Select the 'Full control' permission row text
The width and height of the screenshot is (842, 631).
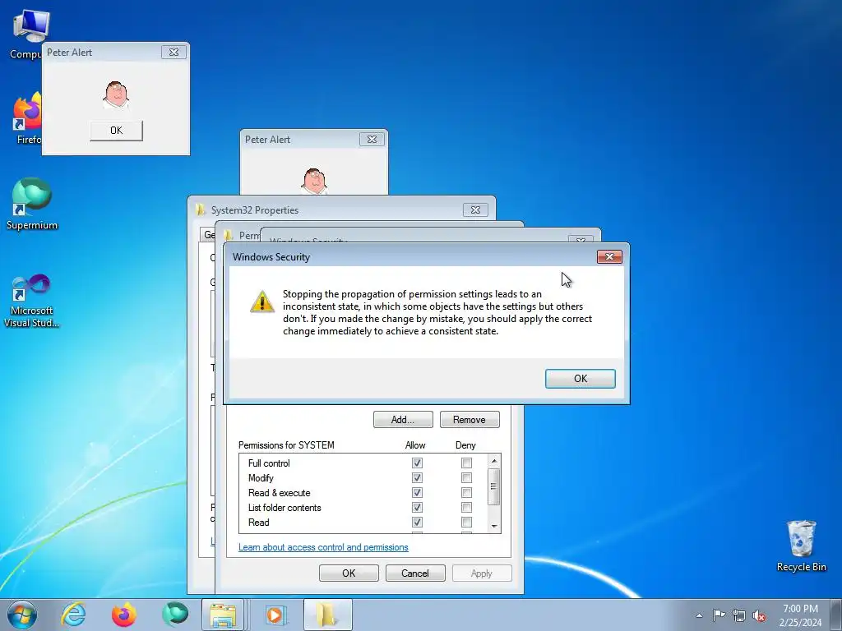coord(269,463)
